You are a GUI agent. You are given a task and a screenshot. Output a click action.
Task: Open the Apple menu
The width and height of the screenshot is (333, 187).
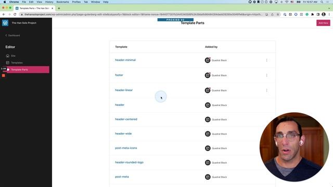(5, 2)
